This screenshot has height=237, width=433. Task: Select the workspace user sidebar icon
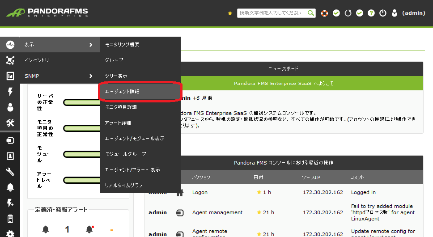(10, 107)
